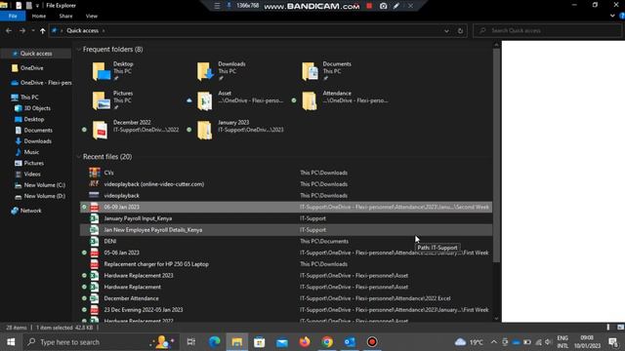Viewport: 625px width, 351px height.
Task: Open the Share ribbon tab
Action: (x=65, y=16)
